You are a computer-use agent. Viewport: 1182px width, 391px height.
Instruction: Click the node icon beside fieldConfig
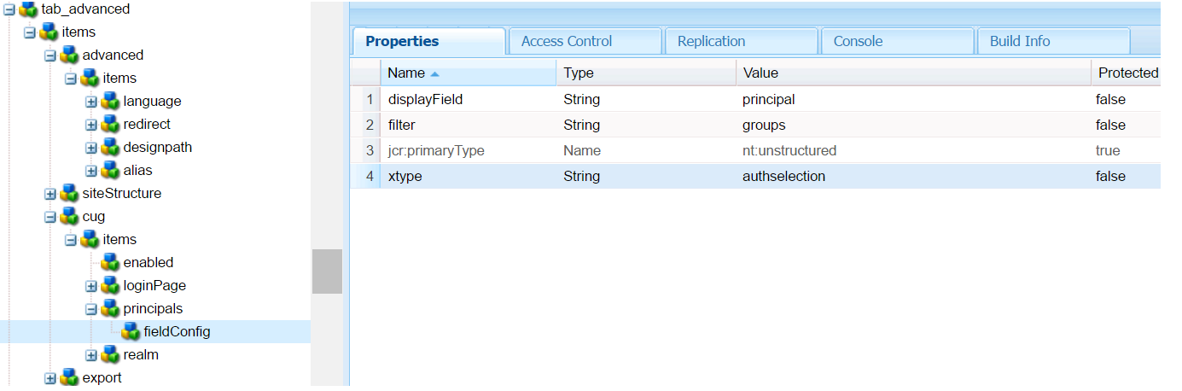pos(131,331)
